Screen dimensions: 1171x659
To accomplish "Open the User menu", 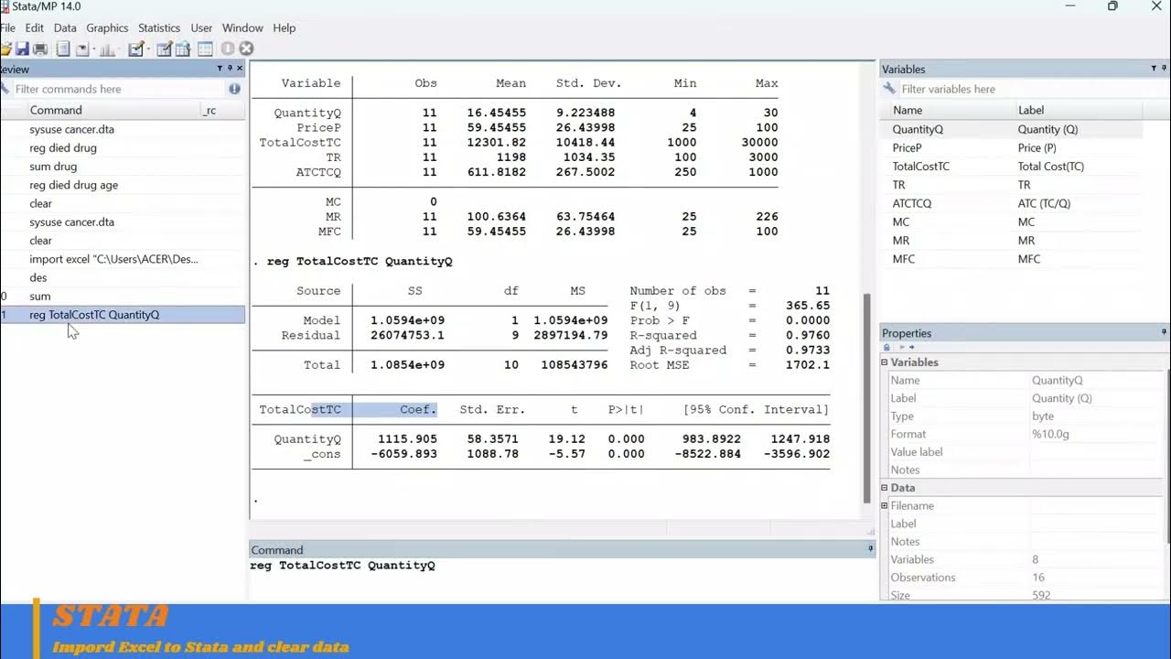I will (201, 28).
